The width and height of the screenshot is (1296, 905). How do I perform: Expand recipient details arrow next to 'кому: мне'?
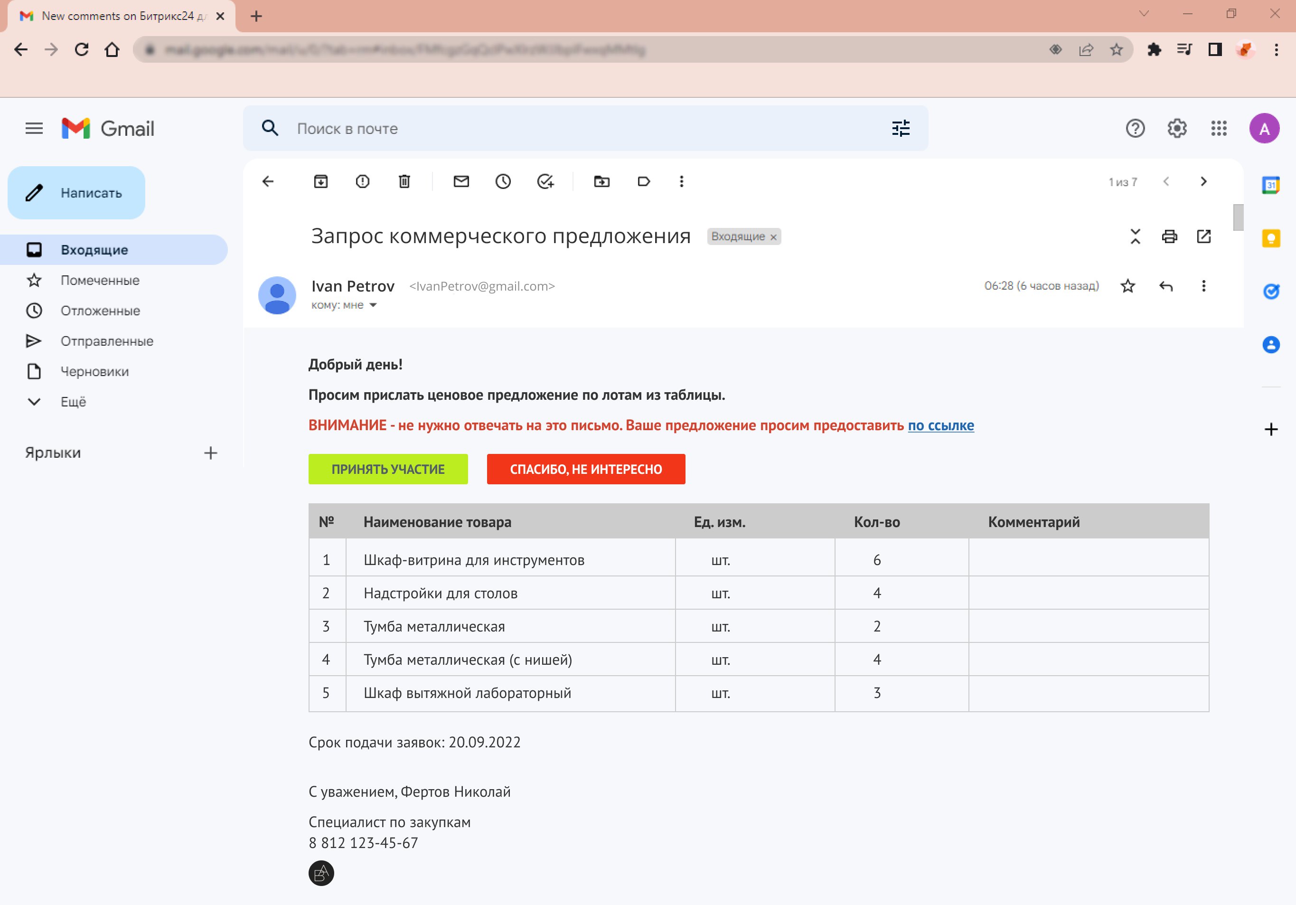373,305
